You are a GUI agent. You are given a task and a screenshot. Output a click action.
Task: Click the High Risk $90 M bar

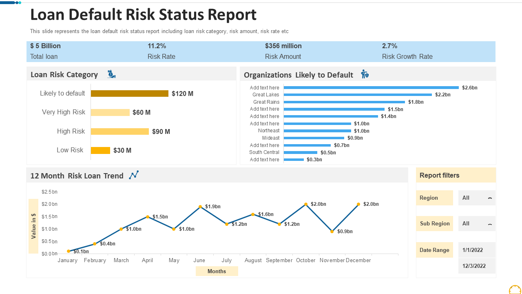click(120, 131)
